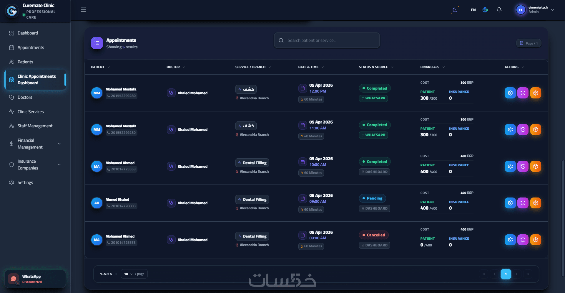Click Completed badge on 10:00 AM appointment

click(x=375, y=162)
